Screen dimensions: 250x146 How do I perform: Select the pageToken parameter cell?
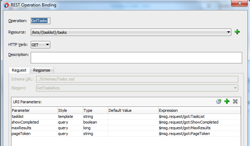tap(34, 134)
